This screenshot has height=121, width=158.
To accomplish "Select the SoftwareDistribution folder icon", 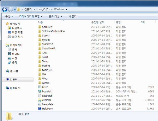I will (39, 31).
